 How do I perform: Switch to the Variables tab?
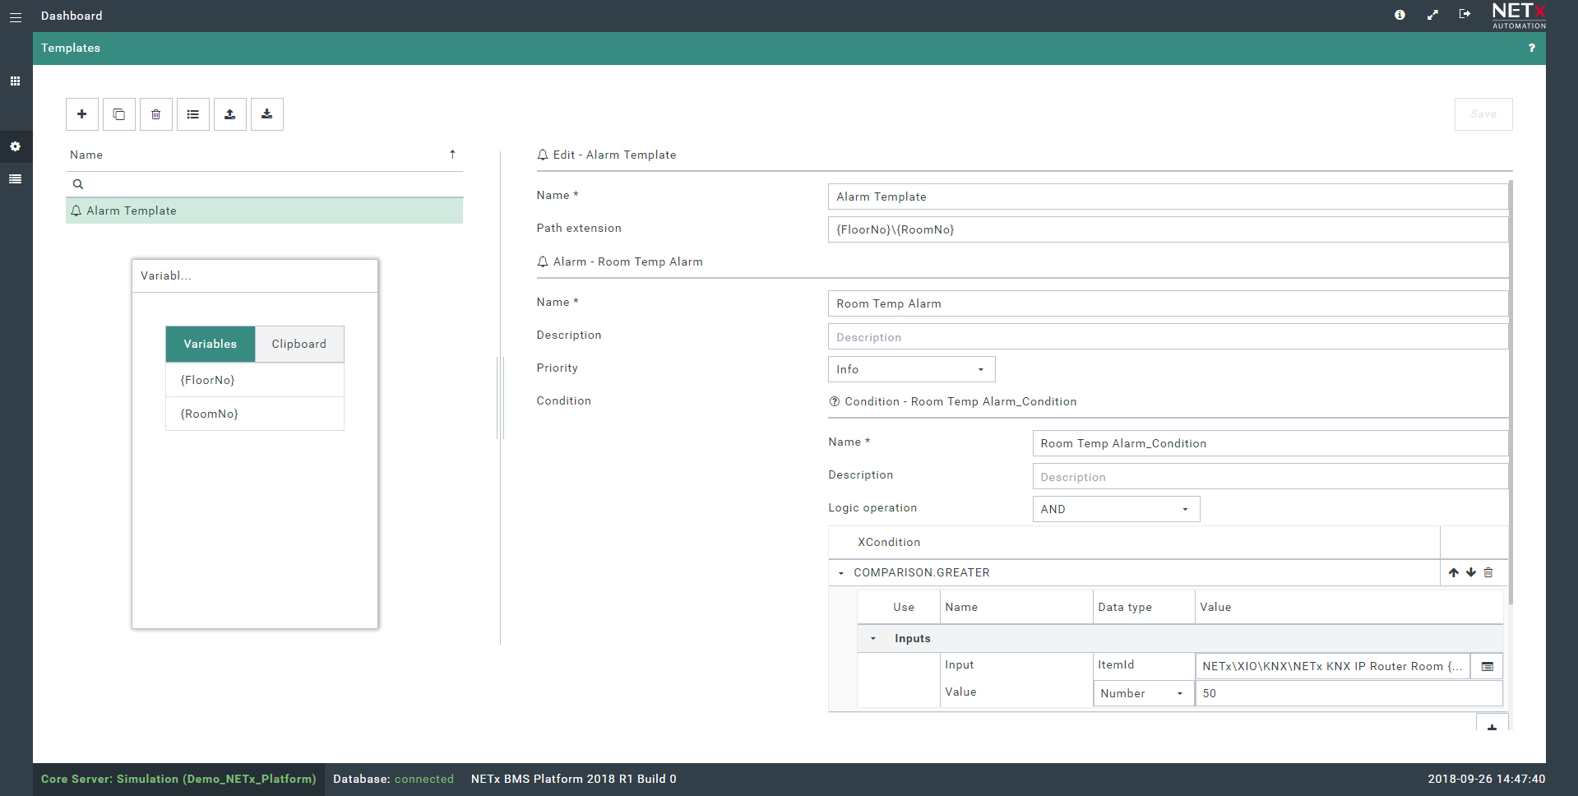(211, 344)
